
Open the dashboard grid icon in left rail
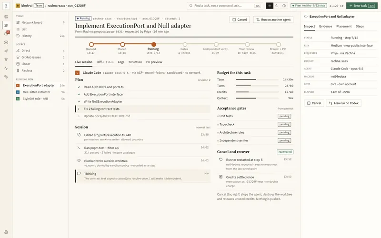tap(6, 17)
